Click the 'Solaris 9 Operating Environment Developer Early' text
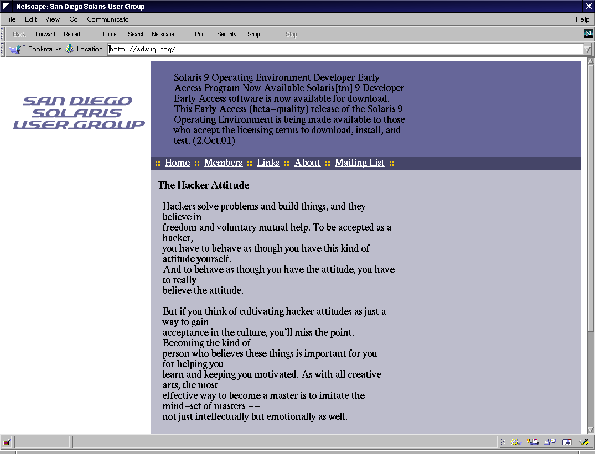Screen dimensions: 595x454 click(277, 77)
